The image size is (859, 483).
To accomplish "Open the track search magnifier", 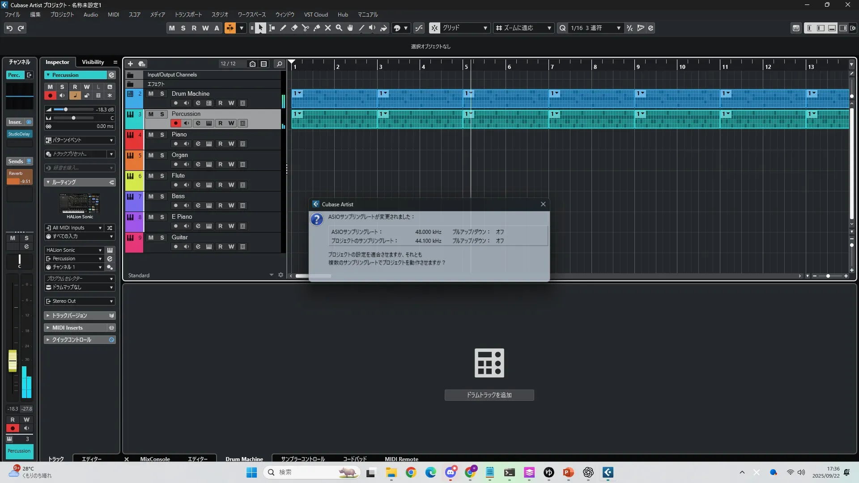I will pos(279,64).
